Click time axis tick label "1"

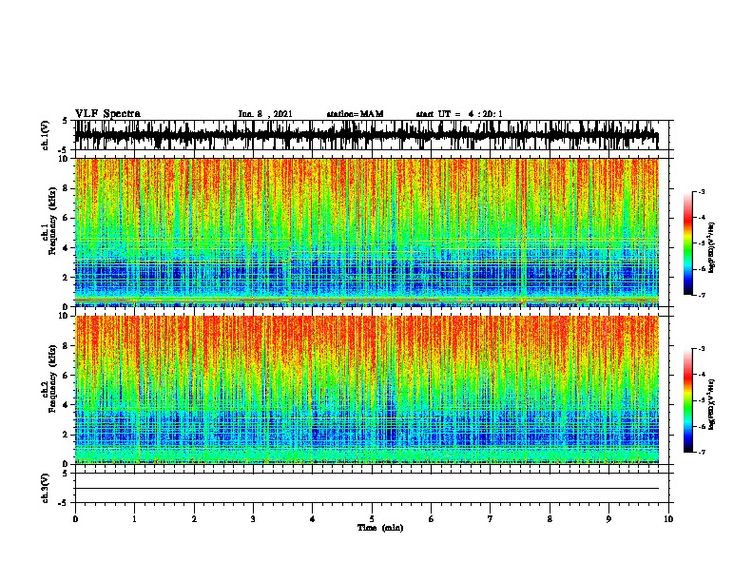coord(134,519)
